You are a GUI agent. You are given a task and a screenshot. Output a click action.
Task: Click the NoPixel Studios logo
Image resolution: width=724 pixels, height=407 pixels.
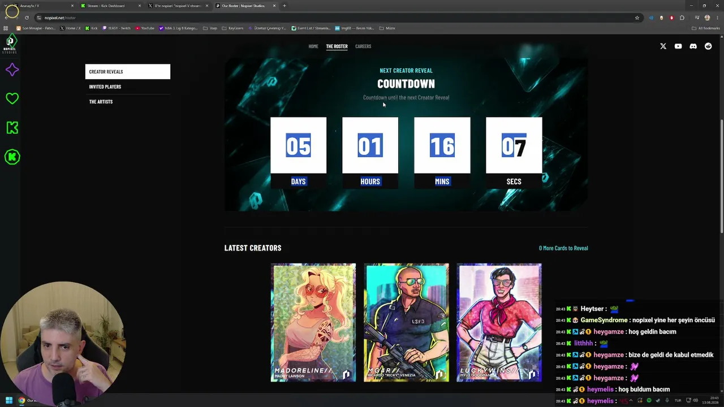(x=10, y=44)
